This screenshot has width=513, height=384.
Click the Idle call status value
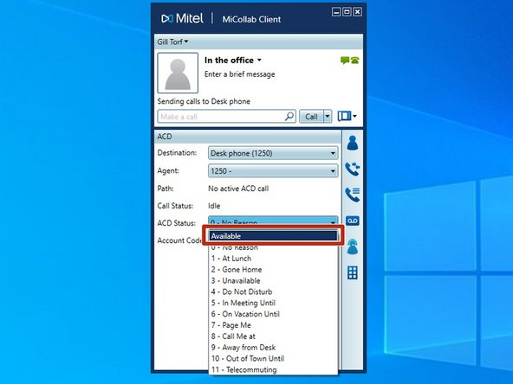[214, 206]
